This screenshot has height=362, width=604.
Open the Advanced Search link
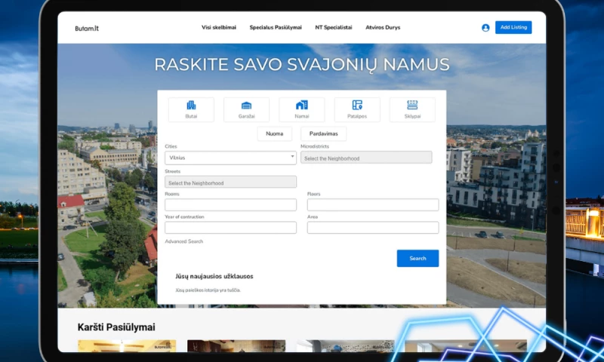pos(183,241)
